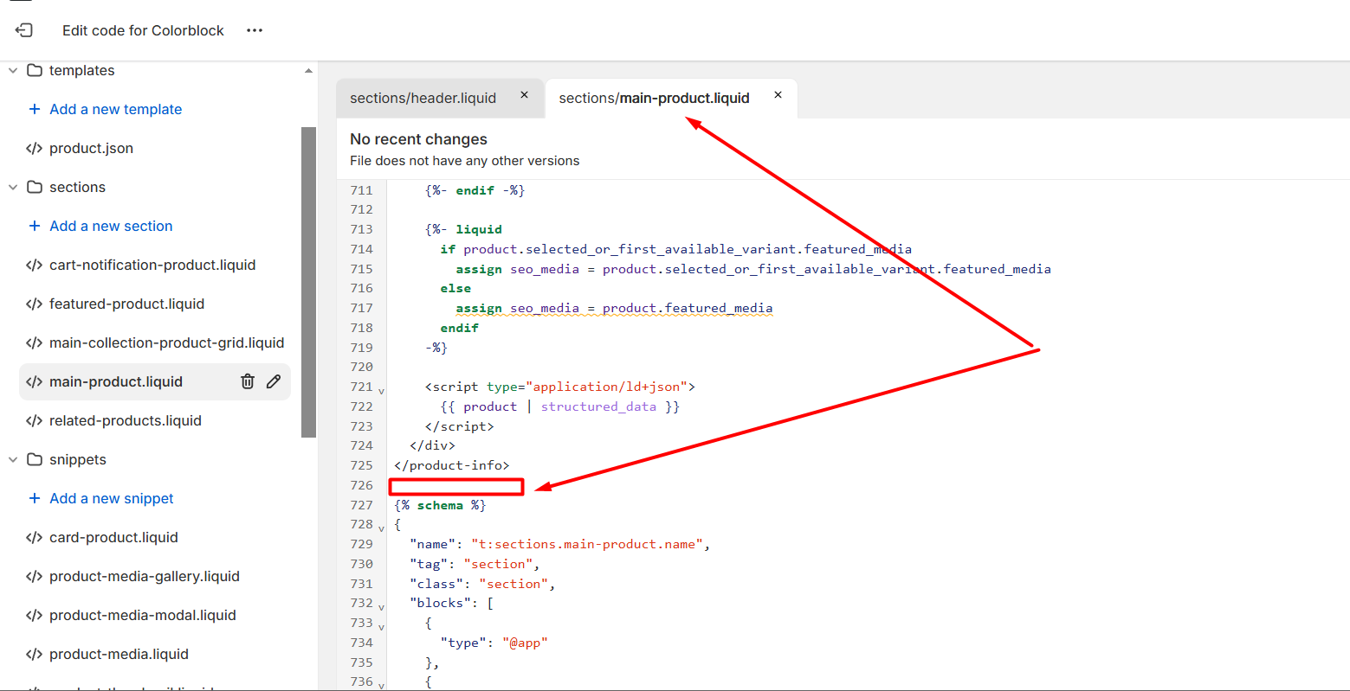This screenshot has height=691, width=1350.
Task: Fold code block at line 732
Action: click(x=381, y=606)
